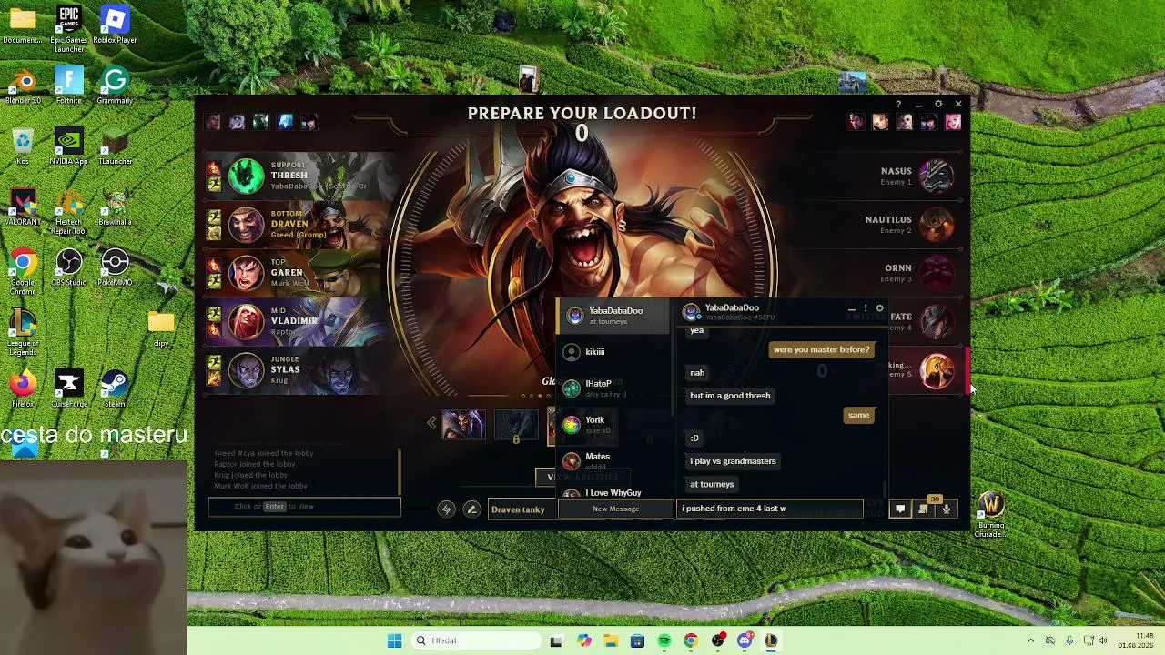Click Sylas's portrait in the team list
1165x655 pixels.
pyautogui.click(x=246, y=370)
